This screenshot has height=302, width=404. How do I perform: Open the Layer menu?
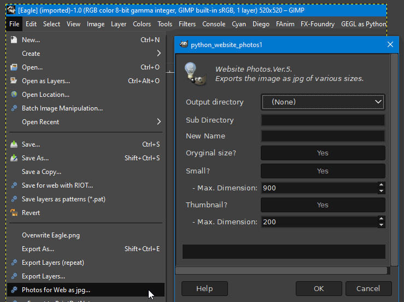(x=119, y=24)
